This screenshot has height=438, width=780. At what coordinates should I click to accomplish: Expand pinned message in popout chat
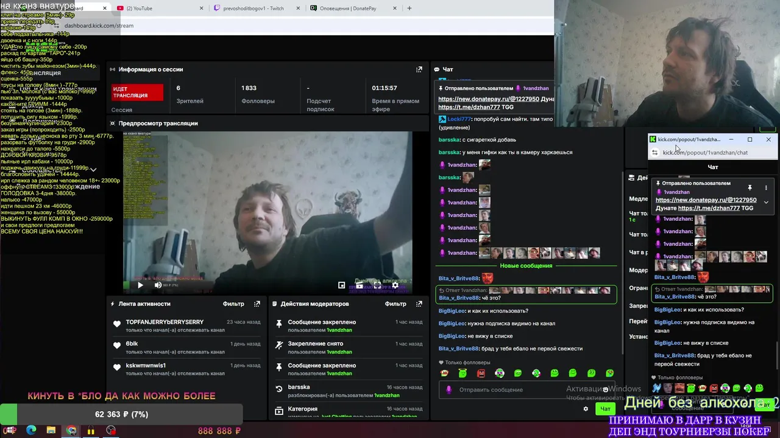pos(766,202)
